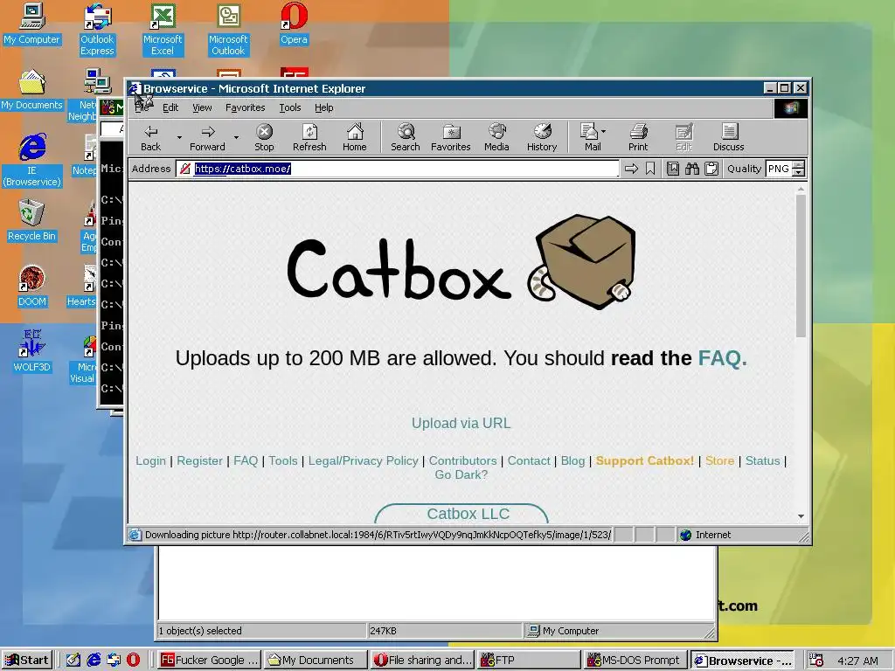Open the Register link

coord(199,461)
